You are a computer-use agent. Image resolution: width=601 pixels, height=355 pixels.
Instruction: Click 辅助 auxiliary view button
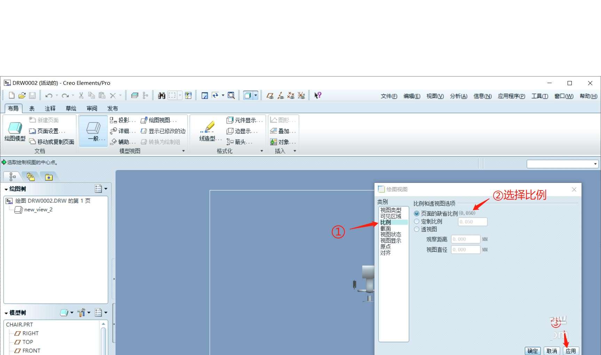tap(122, 142)
